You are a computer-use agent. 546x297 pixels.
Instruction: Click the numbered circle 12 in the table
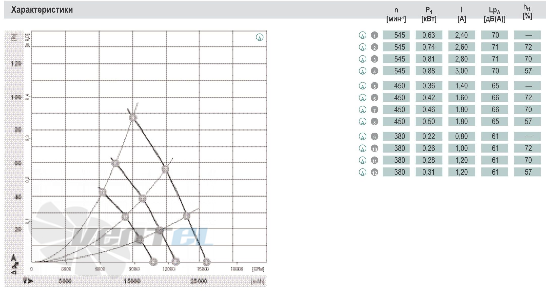pos(374,172)
